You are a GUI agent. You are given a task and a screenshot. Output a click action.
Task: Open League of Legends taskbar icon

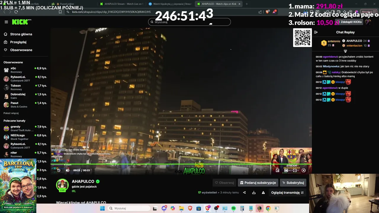(259, 208)
